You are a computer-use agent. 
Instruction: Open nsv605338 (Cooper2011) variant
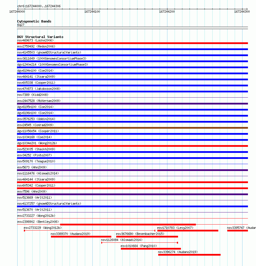36,83
